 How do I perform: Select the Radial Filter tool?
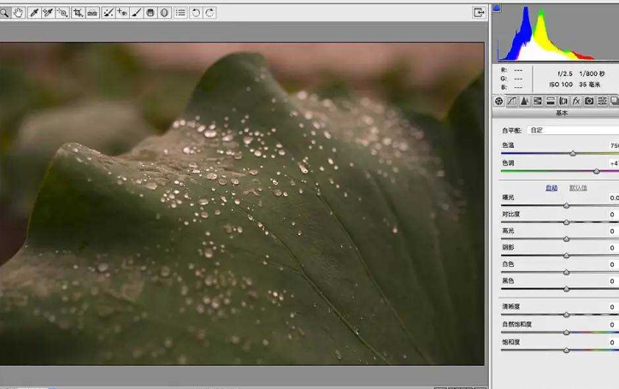click(165, 13)
